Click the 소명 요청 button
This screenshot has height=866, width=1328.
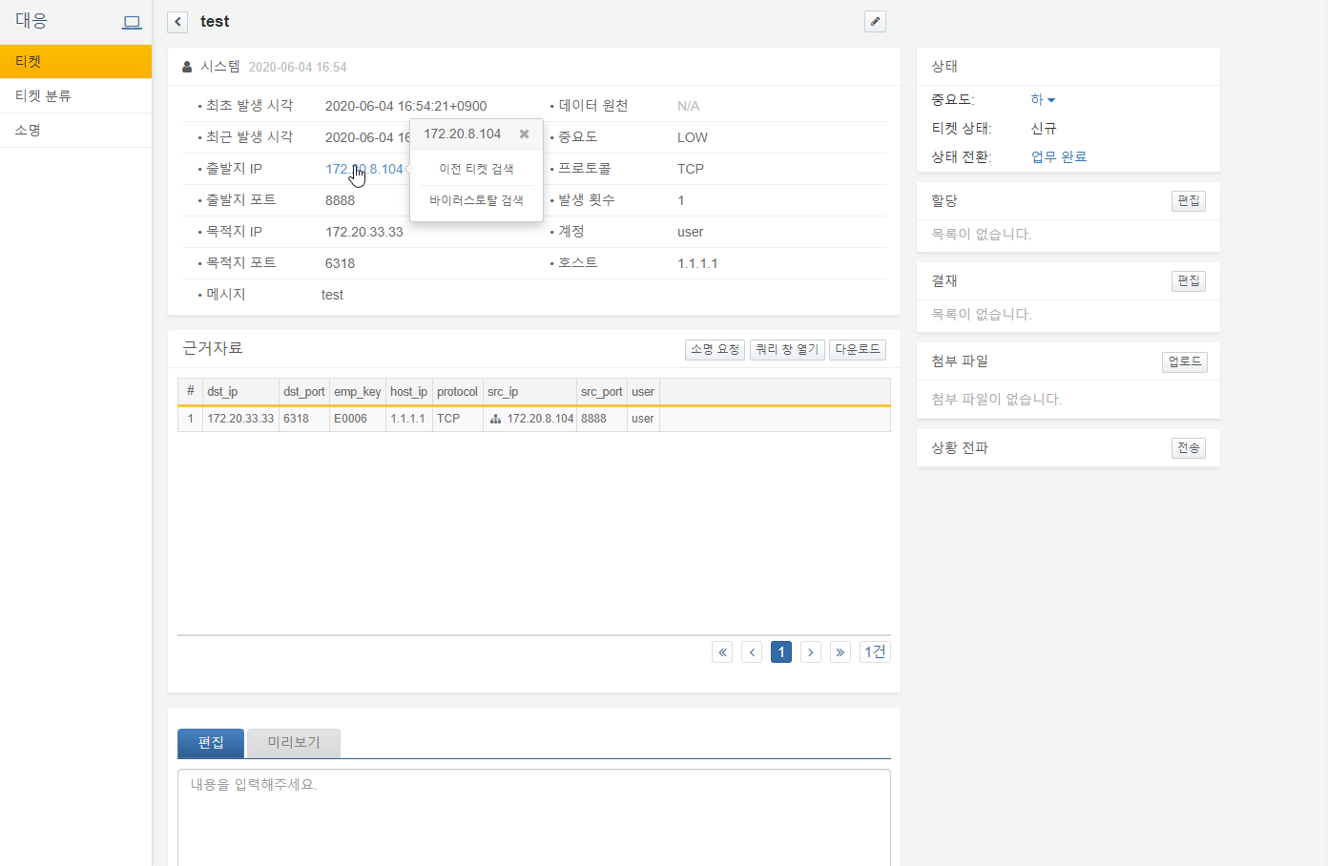click(x=715, y=350)
